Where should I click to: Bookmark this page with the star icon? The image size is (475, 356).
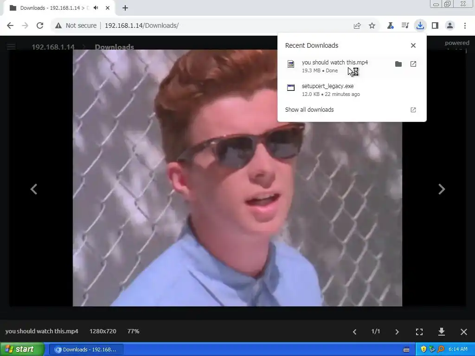click(372, 26)
